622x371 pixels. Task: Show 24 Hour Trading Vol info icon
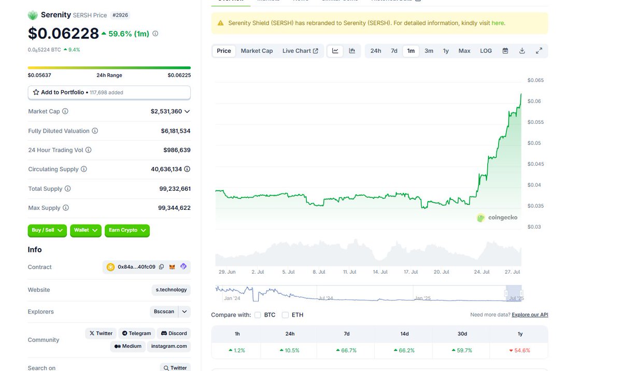pyautogui.click(x=88, y=150)
